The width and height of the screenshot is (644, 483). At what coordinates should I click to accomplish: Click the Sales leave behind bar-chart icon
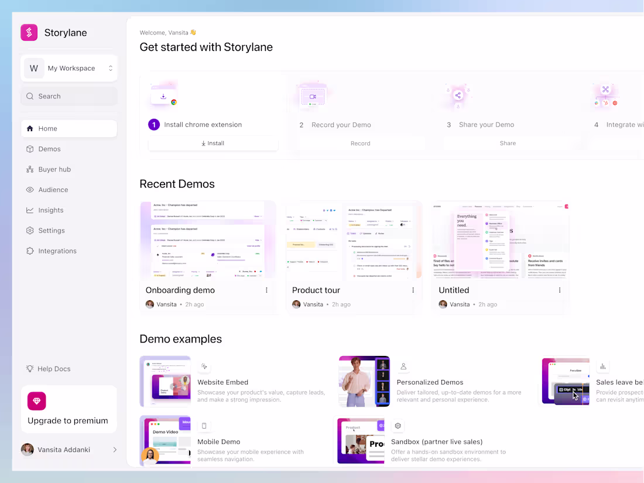pos(602,366)
